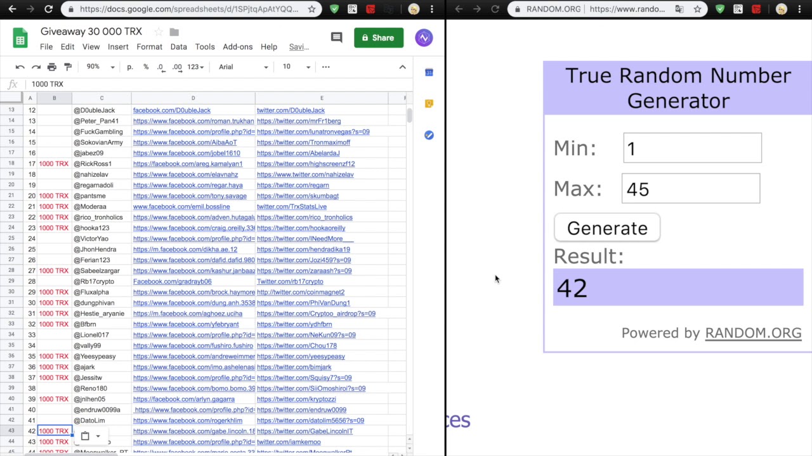Translate the RANDOM.ORG page

pyautogui.click(x=679, y=9)
